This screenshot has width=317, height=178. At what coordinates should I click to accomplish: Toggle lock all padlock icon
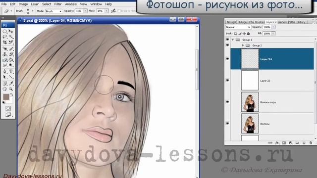click(248, 34)
